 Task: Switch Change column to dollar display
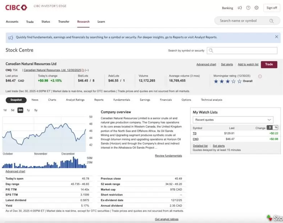coord(270,128)
